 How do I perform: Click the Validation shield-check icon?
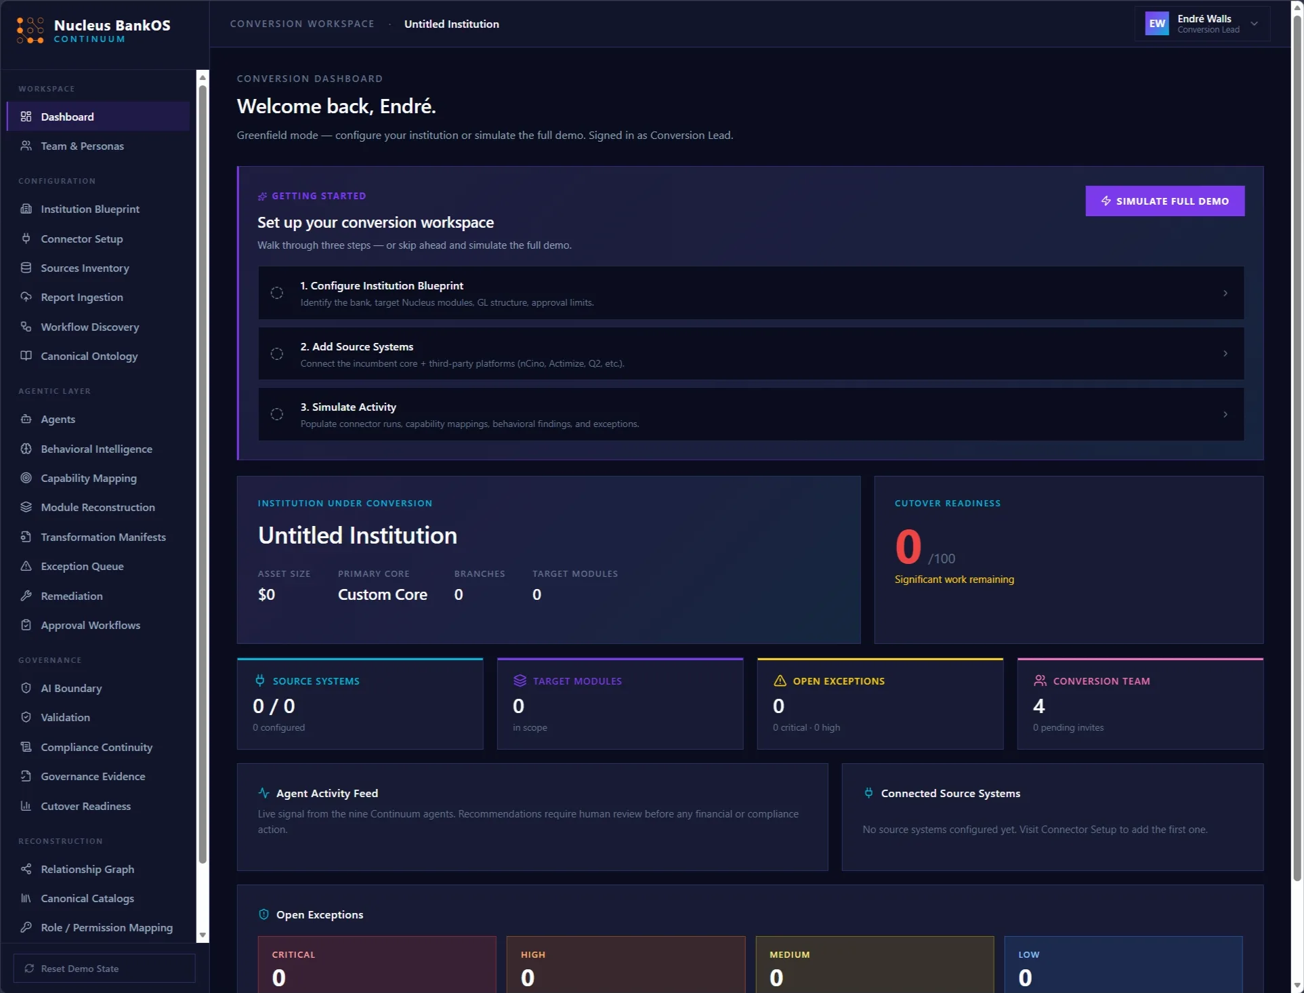tap(26, 717)
